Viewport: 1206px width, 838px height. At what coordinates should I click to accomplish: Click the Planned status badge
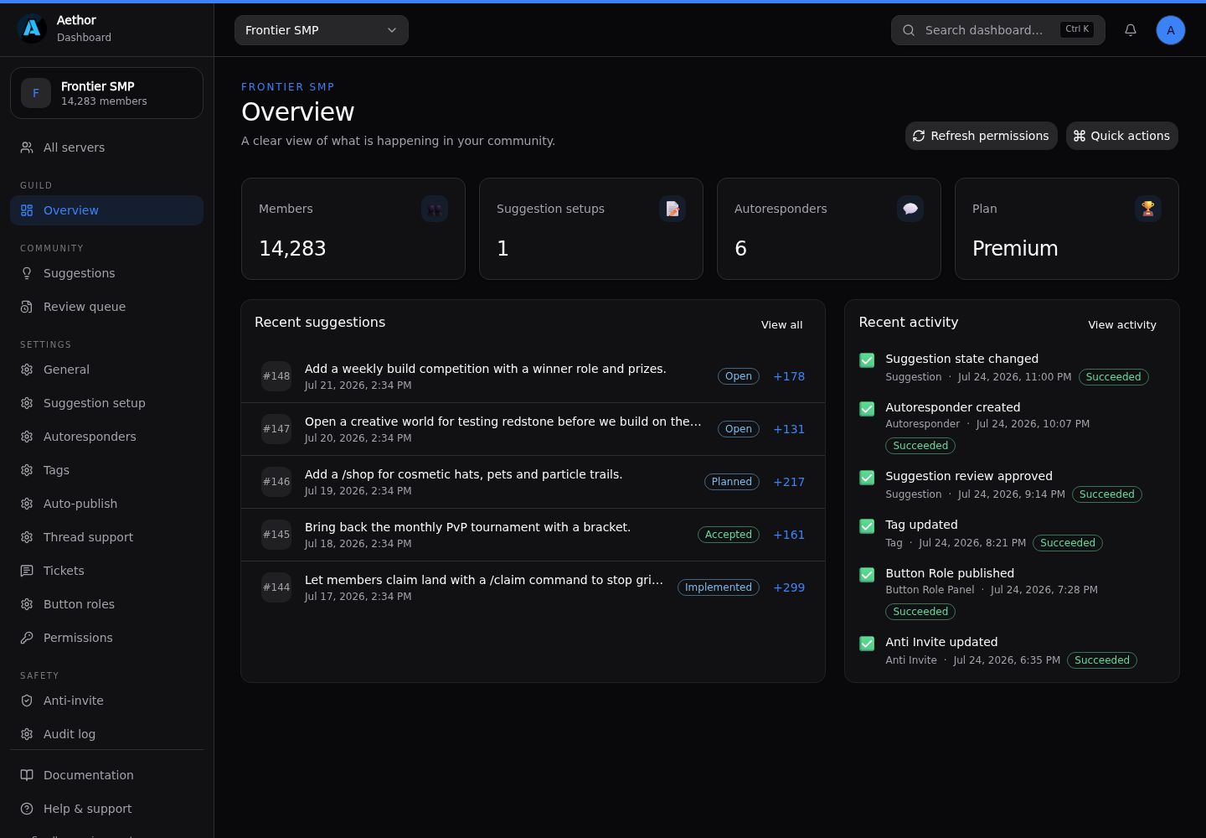coord(731,482)
